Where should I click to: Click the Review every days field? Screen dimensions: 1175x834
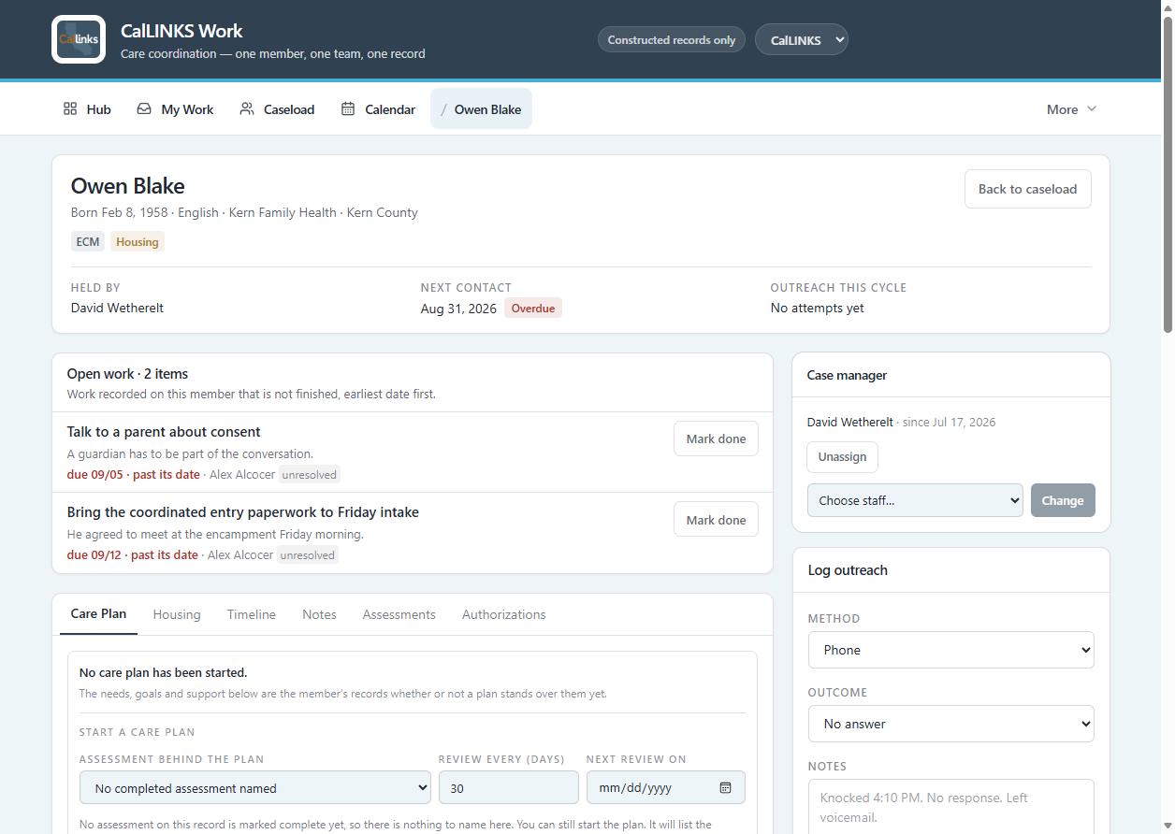pyautogui.click(x=509, y=787)
